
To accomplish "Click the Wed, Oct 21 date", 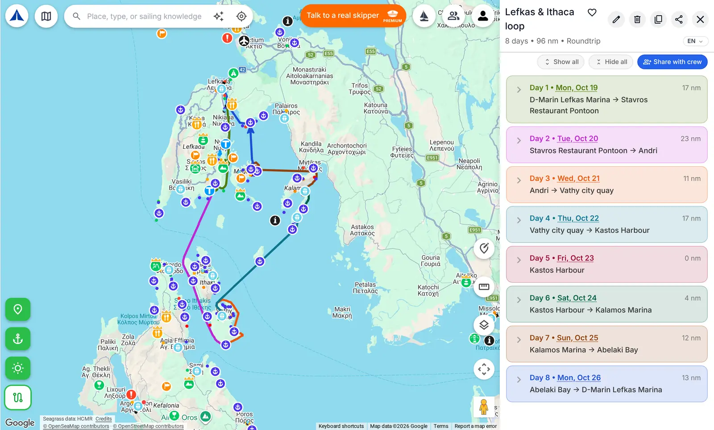I will 578,178.
